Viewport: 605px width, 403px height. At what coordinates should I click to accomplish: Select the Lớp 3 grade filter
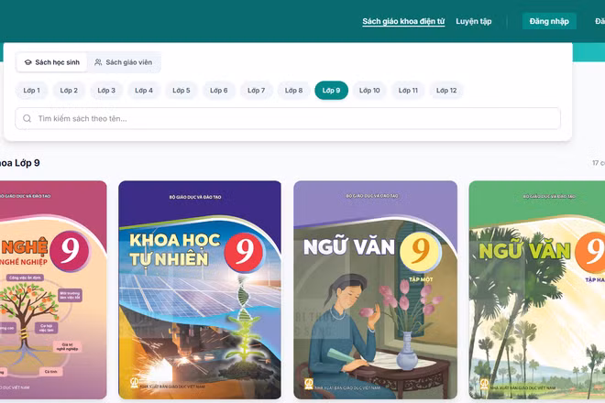pos(106,91)
